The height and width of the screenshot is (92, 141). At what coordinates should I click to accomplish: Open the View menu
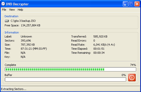[x=12, y=10]
